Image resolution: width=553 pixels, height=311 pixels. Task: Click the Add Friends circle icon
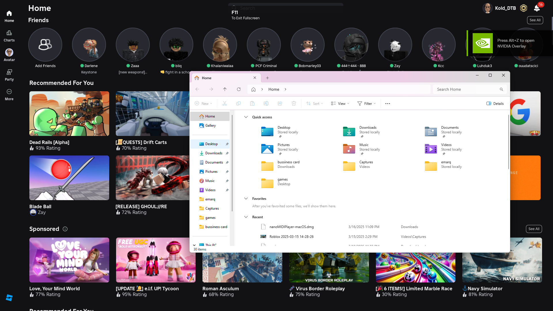tap(45, 45)
